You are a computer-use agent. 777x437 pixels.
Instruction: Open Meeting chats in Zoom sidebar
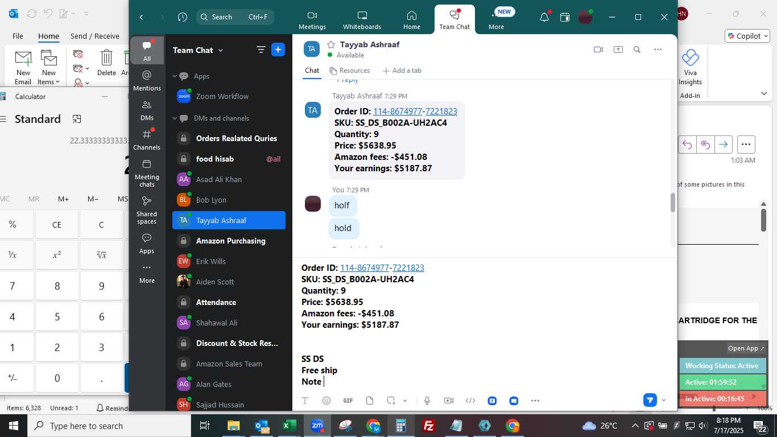tap(147, 173)
